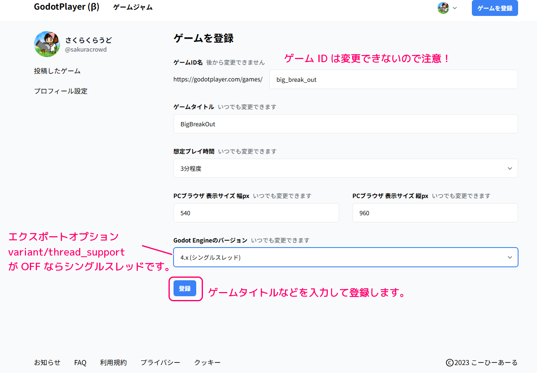Screen dimensions: 537x373
Task: Open the クッキー footer link
Action: tap(208, 363)
